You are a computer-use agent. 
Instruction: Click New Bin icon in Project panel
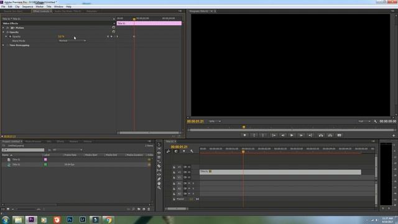pyautogui.click(x=139, y=209)
